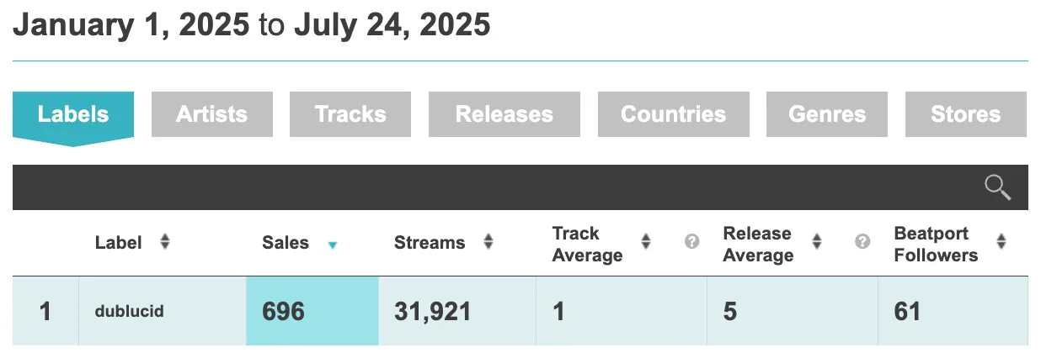Click the Release Average help question mark
This screenshot has width=1041, height=358.
click(x=862, y=242)
